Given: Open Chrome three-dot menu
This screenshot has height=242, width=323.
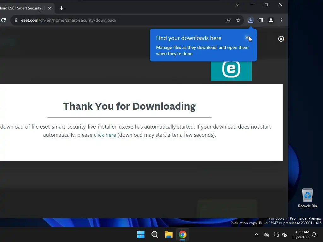Looking at the screenshot, I should pyautogui.click(x=281, y=20).
